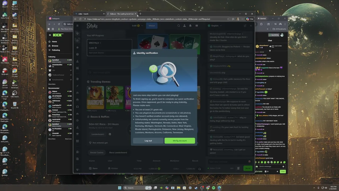Toggle the Stake chat panel icon
The height and width of the screenshot is (191, 339).
197,26
